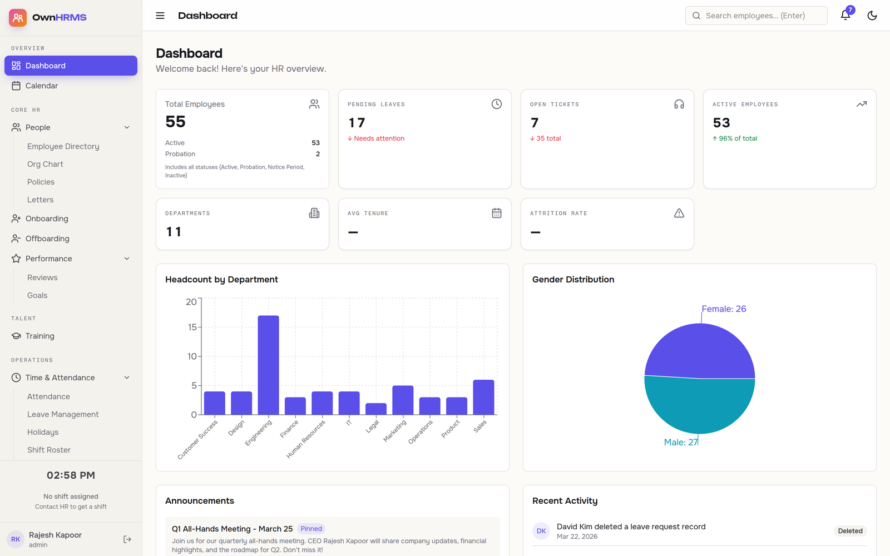
Task: Open the Pending Leaves card
Action: click(425, 139)
